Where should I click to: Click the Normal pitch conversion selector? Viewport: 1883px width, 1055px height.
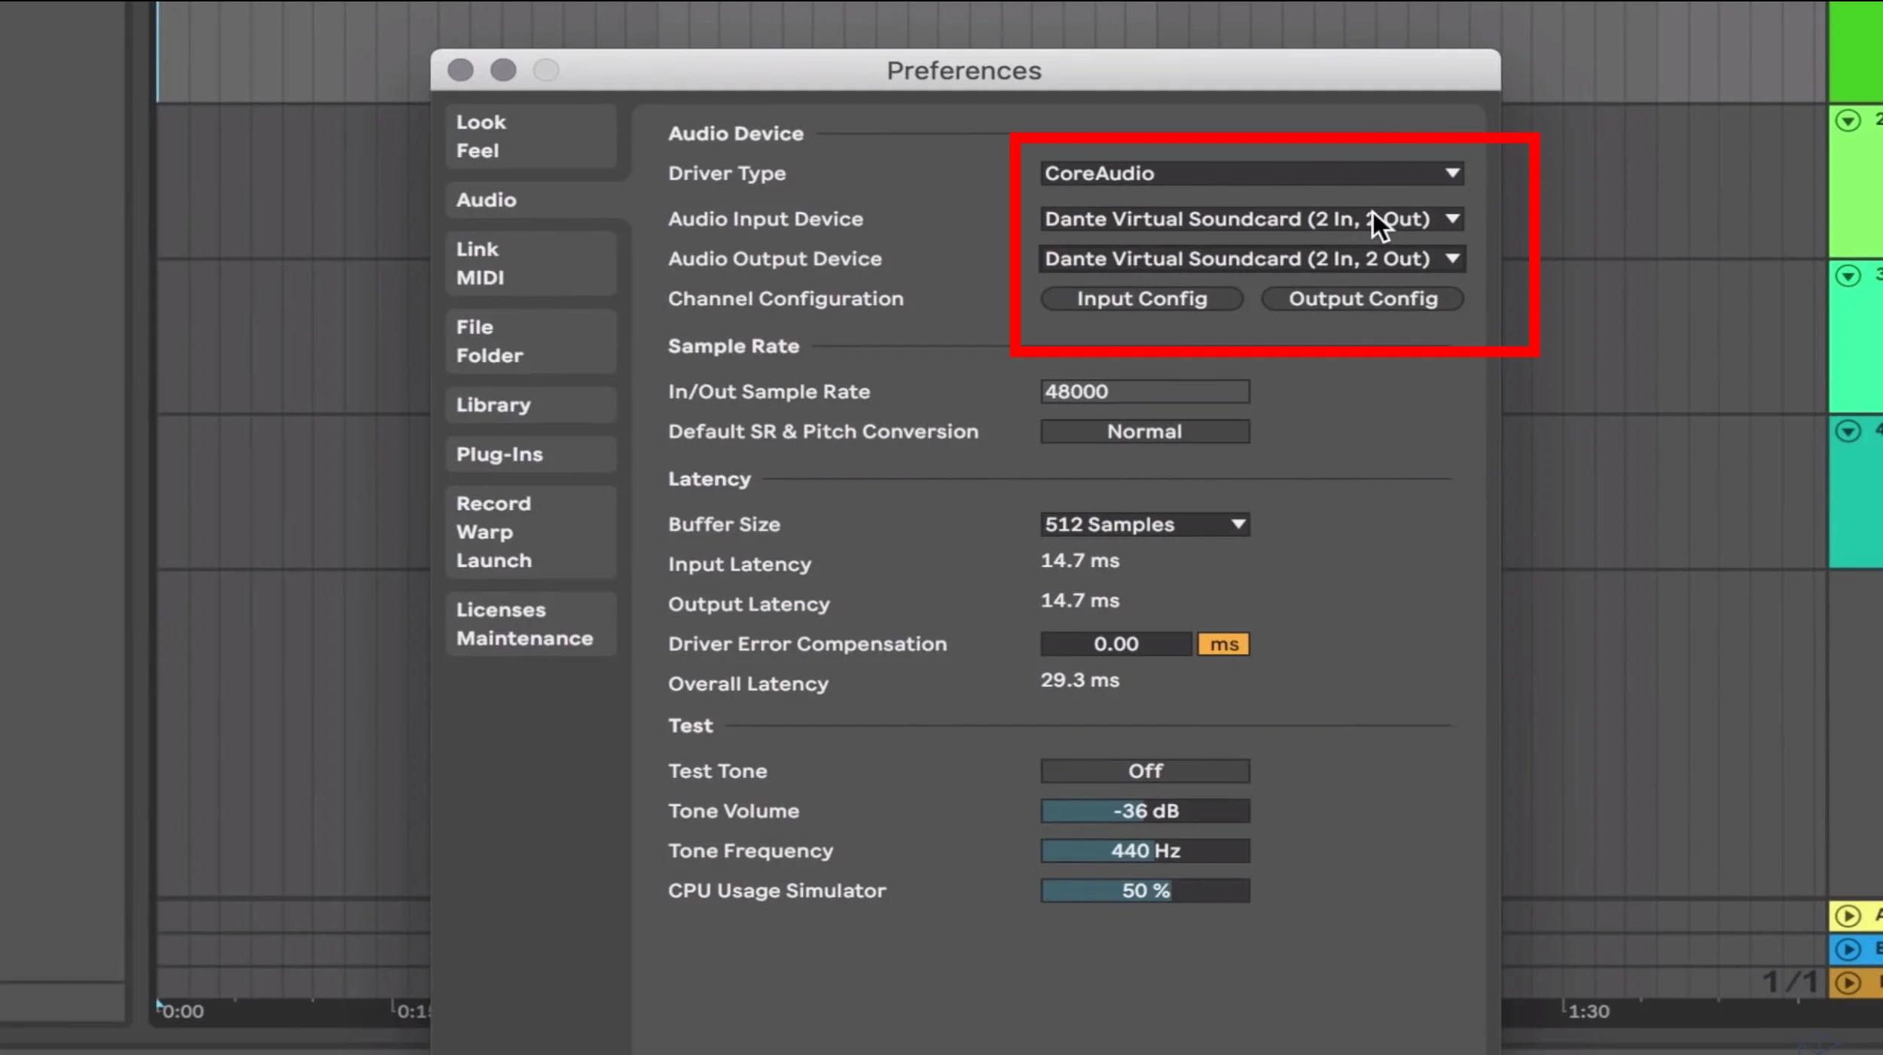[x=1145, y=431]
